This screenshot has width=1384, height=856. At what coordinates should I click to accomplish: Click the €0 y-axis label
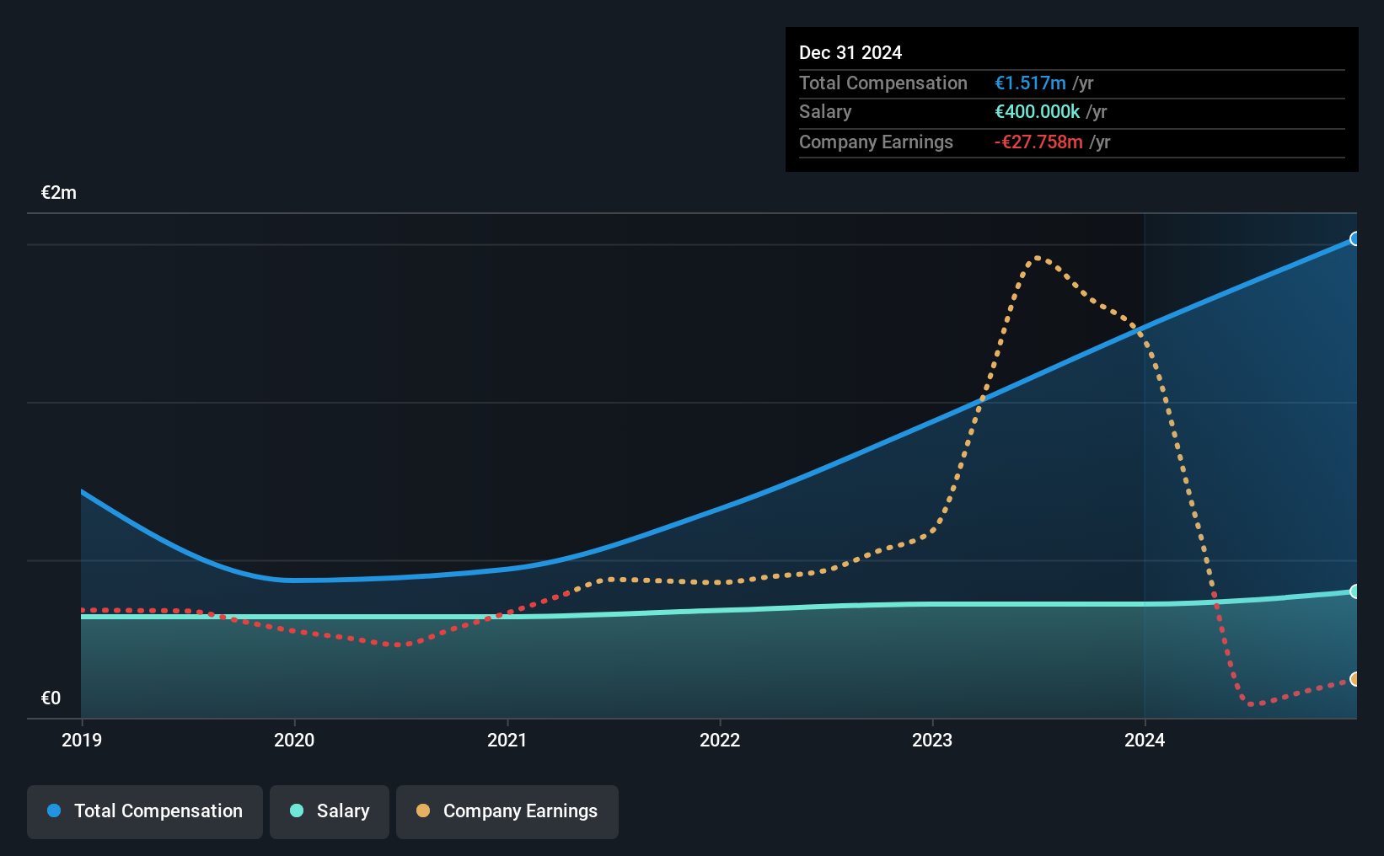51,698
